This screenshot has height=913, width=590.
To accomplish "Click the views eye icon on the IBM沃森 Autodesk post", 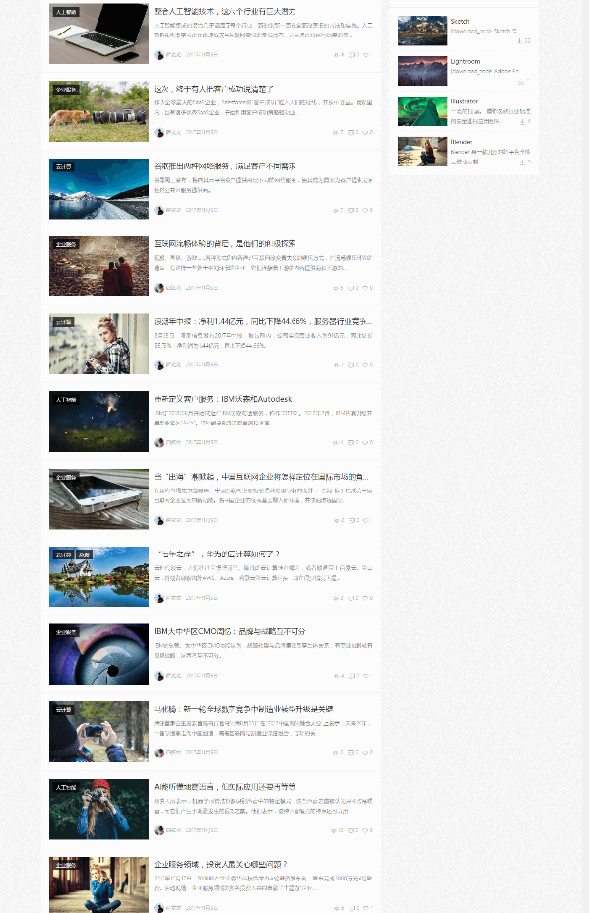I will (x=336, y=442).
